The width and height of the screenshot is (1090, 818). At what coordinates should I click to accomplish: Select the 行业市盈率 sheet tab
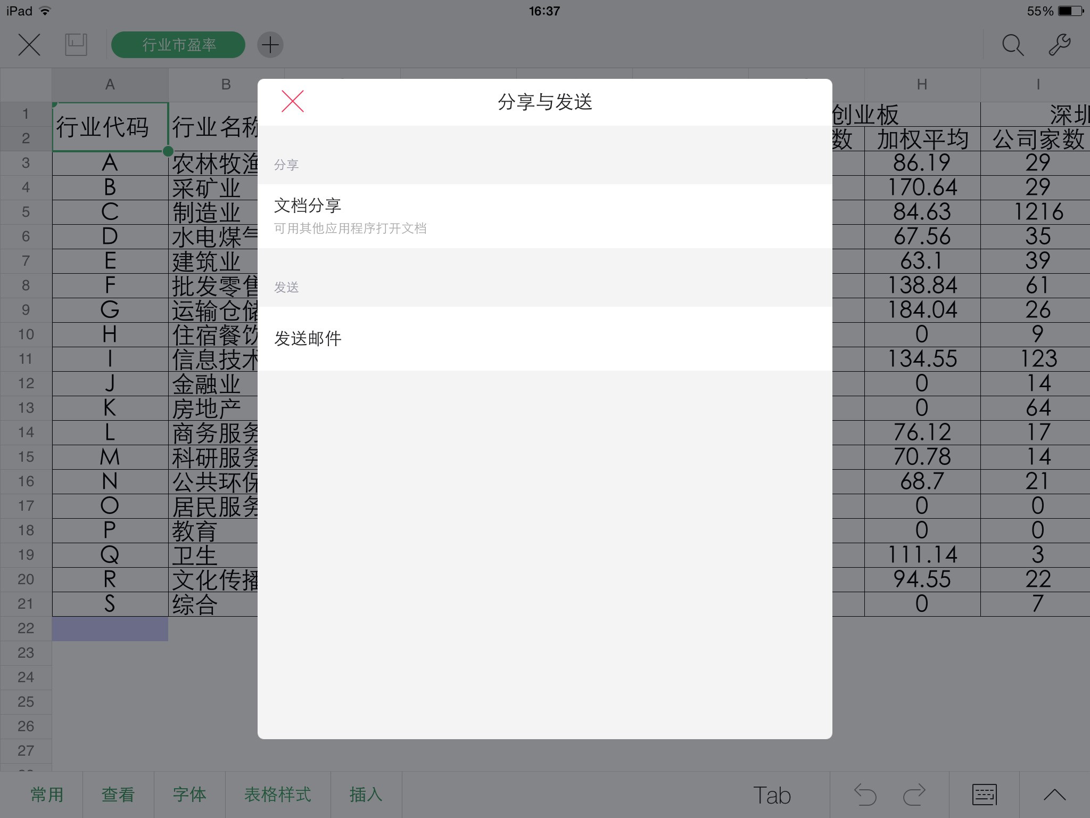178,45
